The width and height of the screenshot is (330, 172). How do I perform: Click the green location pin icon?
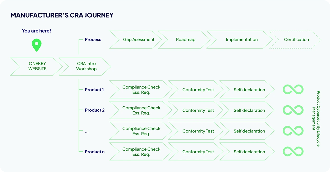click(36, 45)
